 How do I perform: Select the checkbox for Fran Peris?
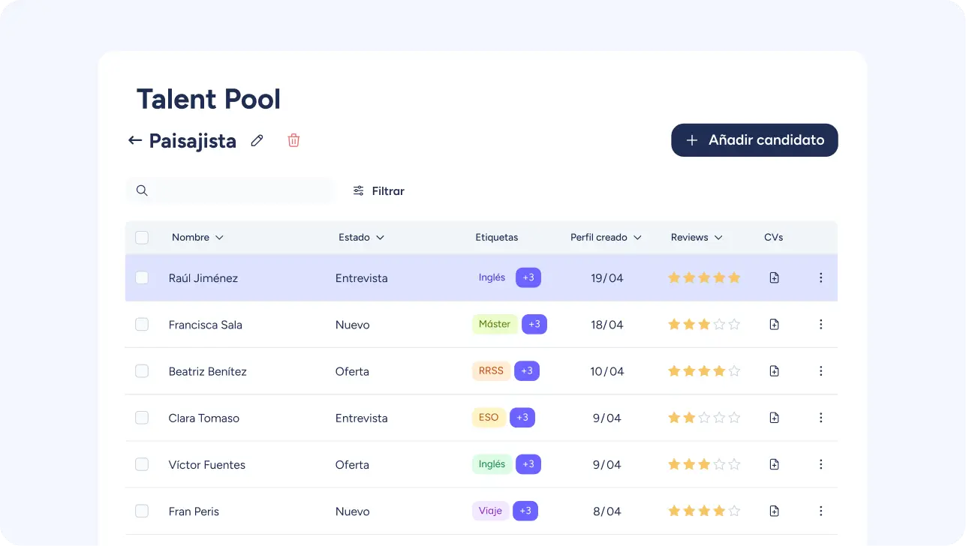(x=142, y=511)
